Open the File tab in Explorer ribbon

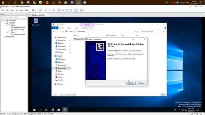(55, 28)
